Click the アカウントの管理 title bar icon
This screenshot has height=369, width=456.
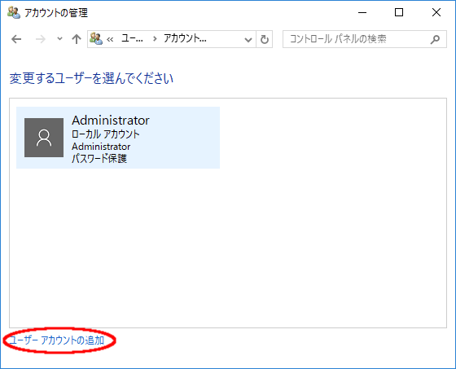click(14, 12)
